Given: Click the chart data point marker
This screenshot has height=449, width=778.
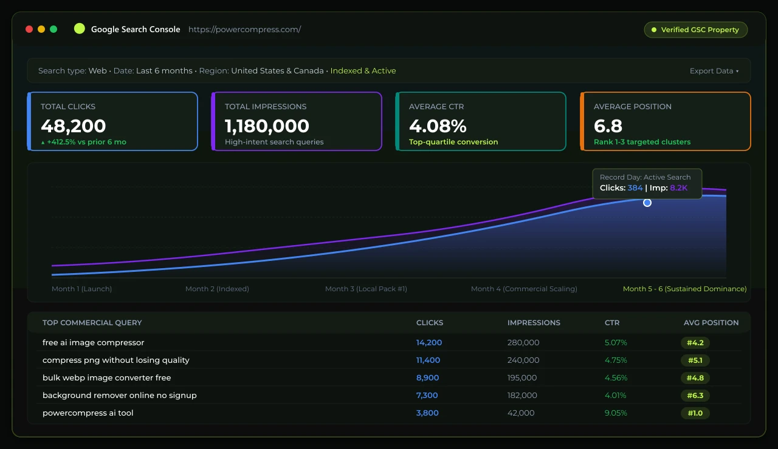Looking at the screenshot, I should tap(647, 203).
